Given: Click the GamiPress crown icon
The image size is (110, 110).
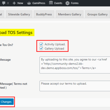Looking at the screenshot, I should pyautogui.click(x=29, y=3).
